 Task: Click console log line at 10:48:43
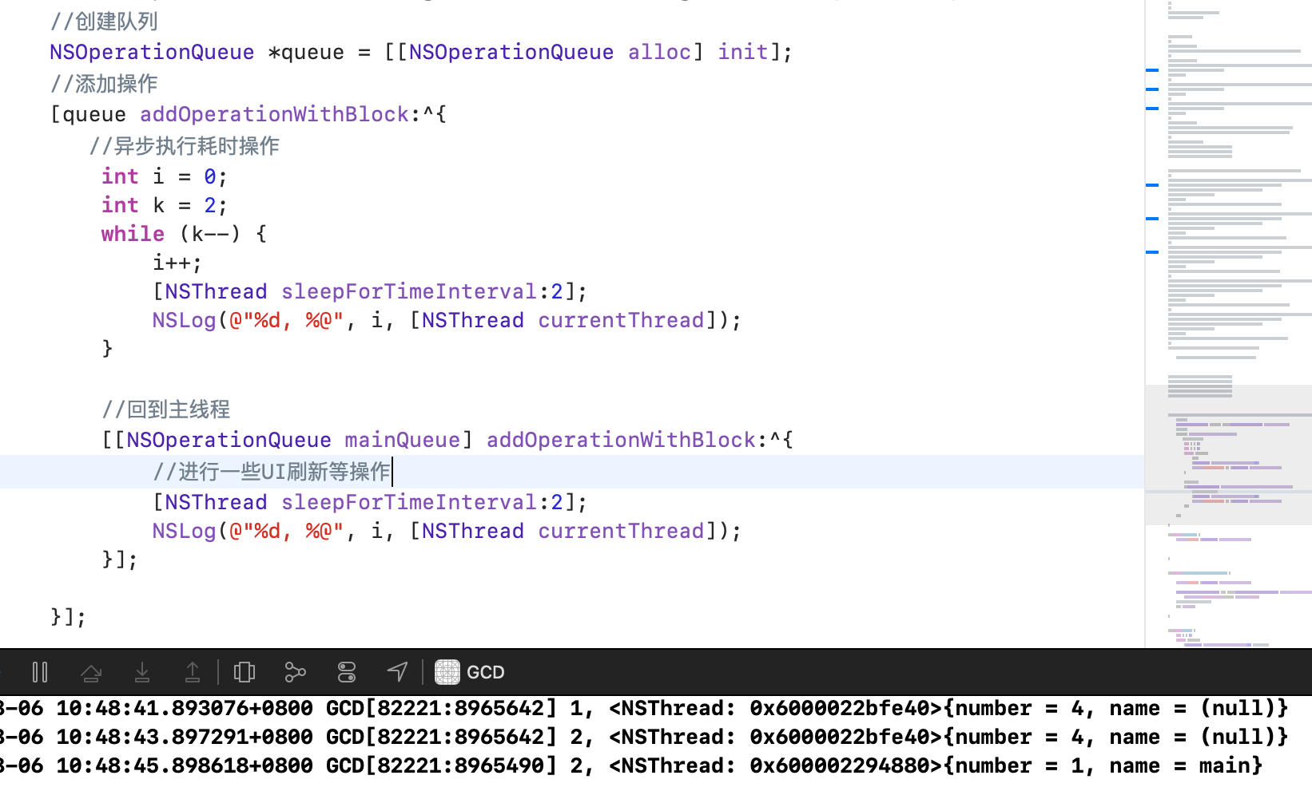644,737
